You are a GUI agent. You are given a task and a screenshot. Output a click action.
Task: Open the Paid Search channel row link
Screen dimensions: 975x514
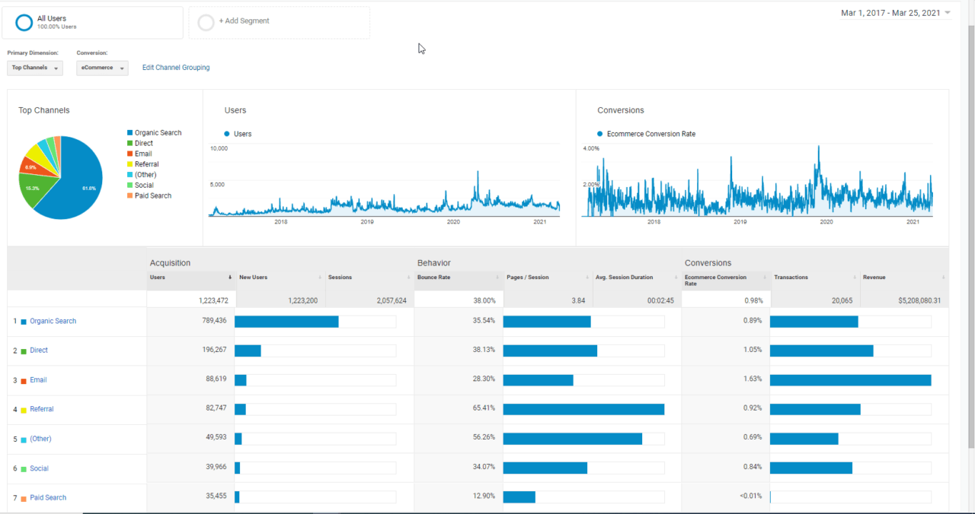pos(48,498)
